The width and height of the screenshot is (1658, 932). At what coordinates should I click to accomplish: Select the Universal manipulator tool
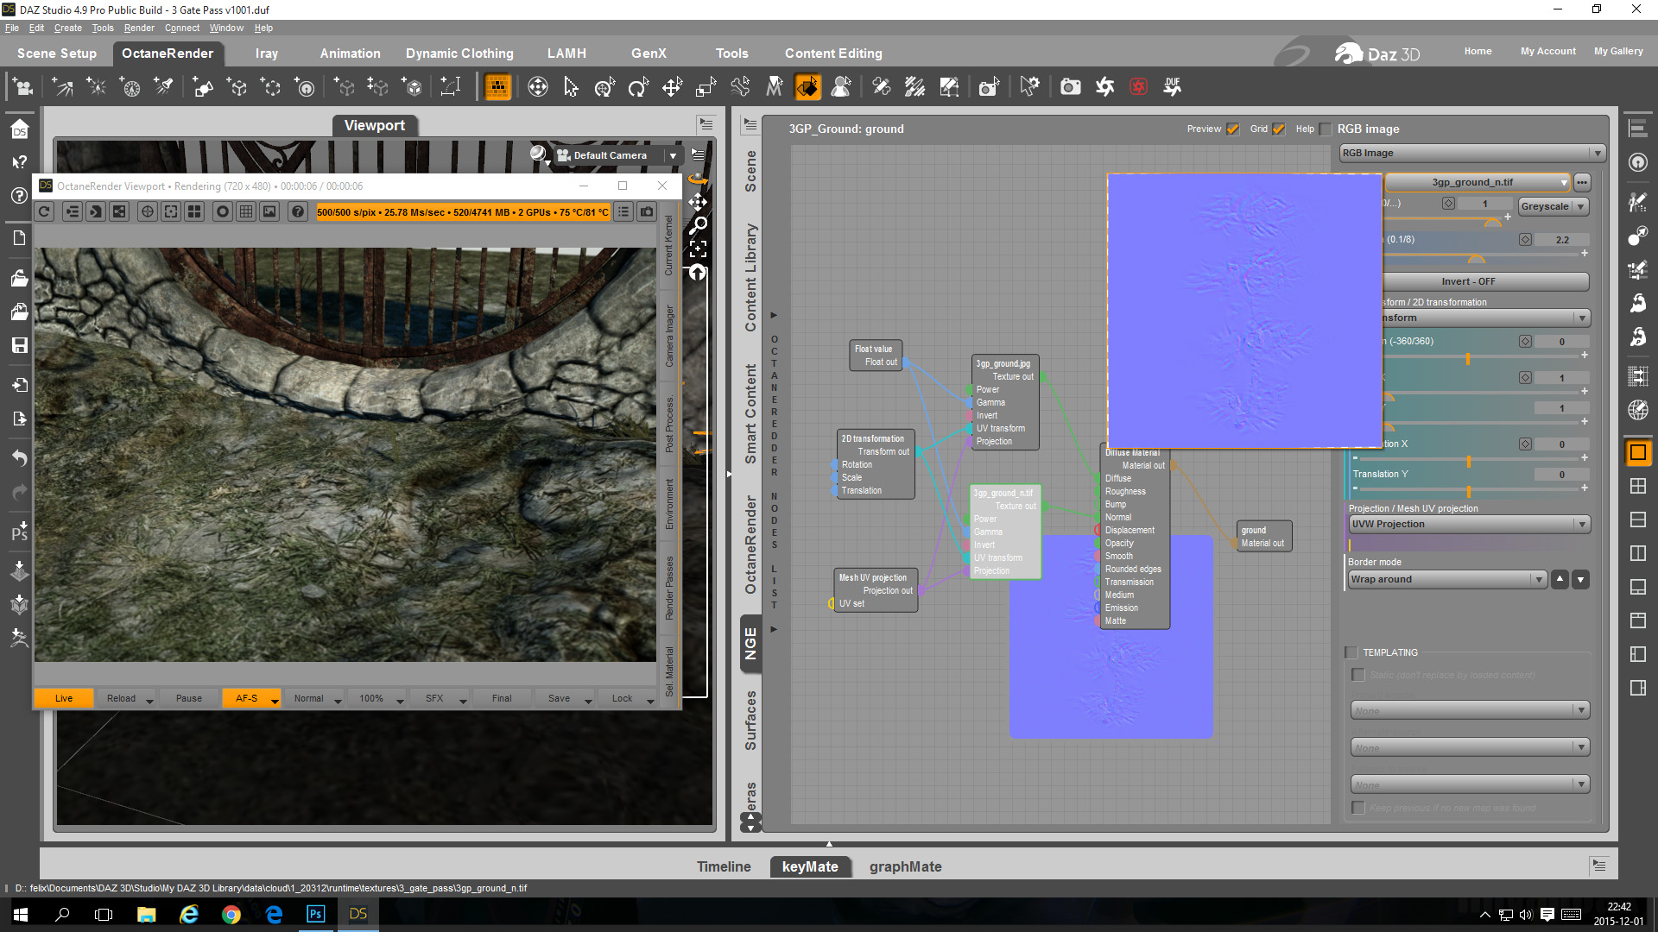604,86
